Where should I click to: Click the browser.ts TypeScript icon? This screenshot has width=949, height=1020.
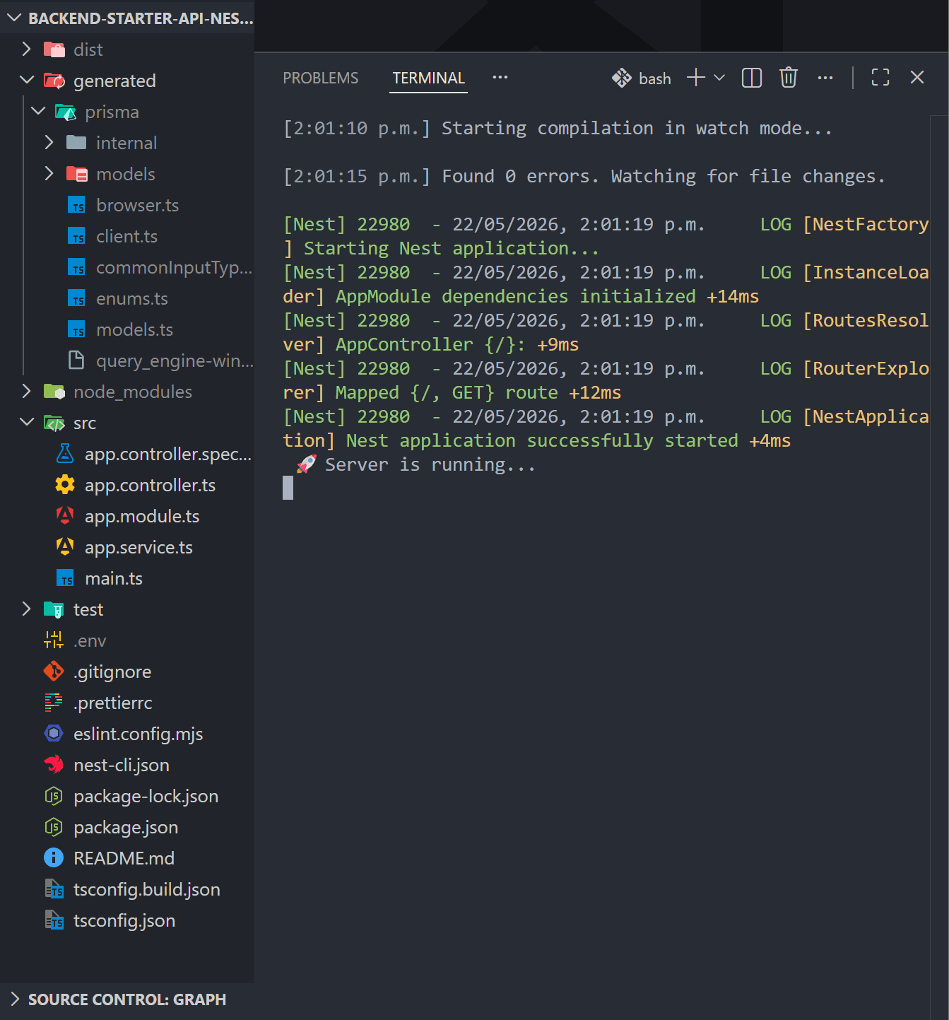pyautogui.click(x=76, y=205)
